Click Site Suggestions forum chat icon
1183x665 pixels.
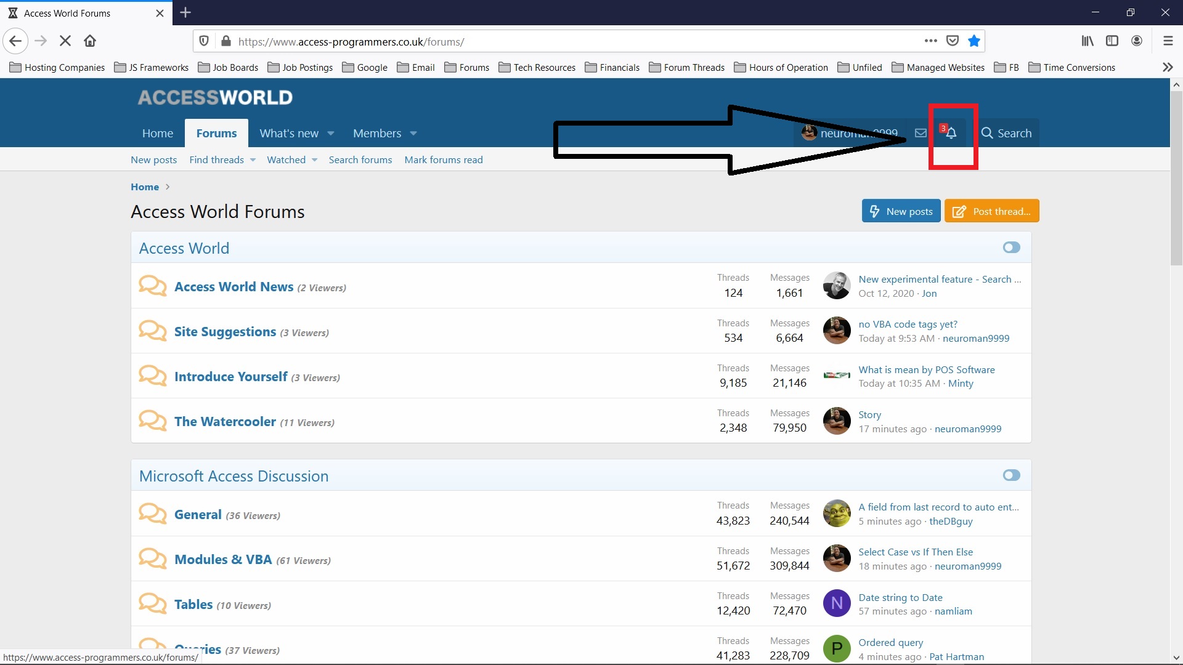[x=152, y=331]
